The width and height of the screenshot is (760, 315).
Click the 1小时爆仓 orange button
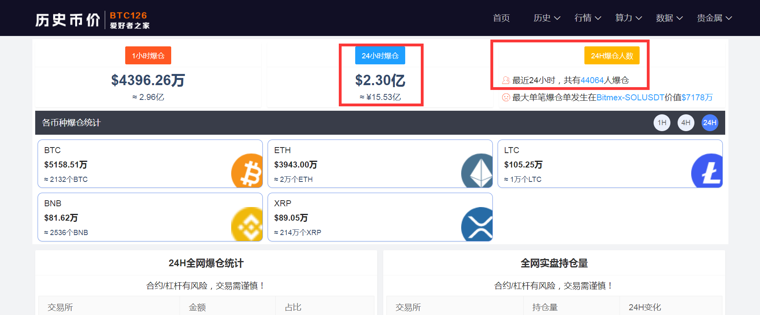pos(148,56)
